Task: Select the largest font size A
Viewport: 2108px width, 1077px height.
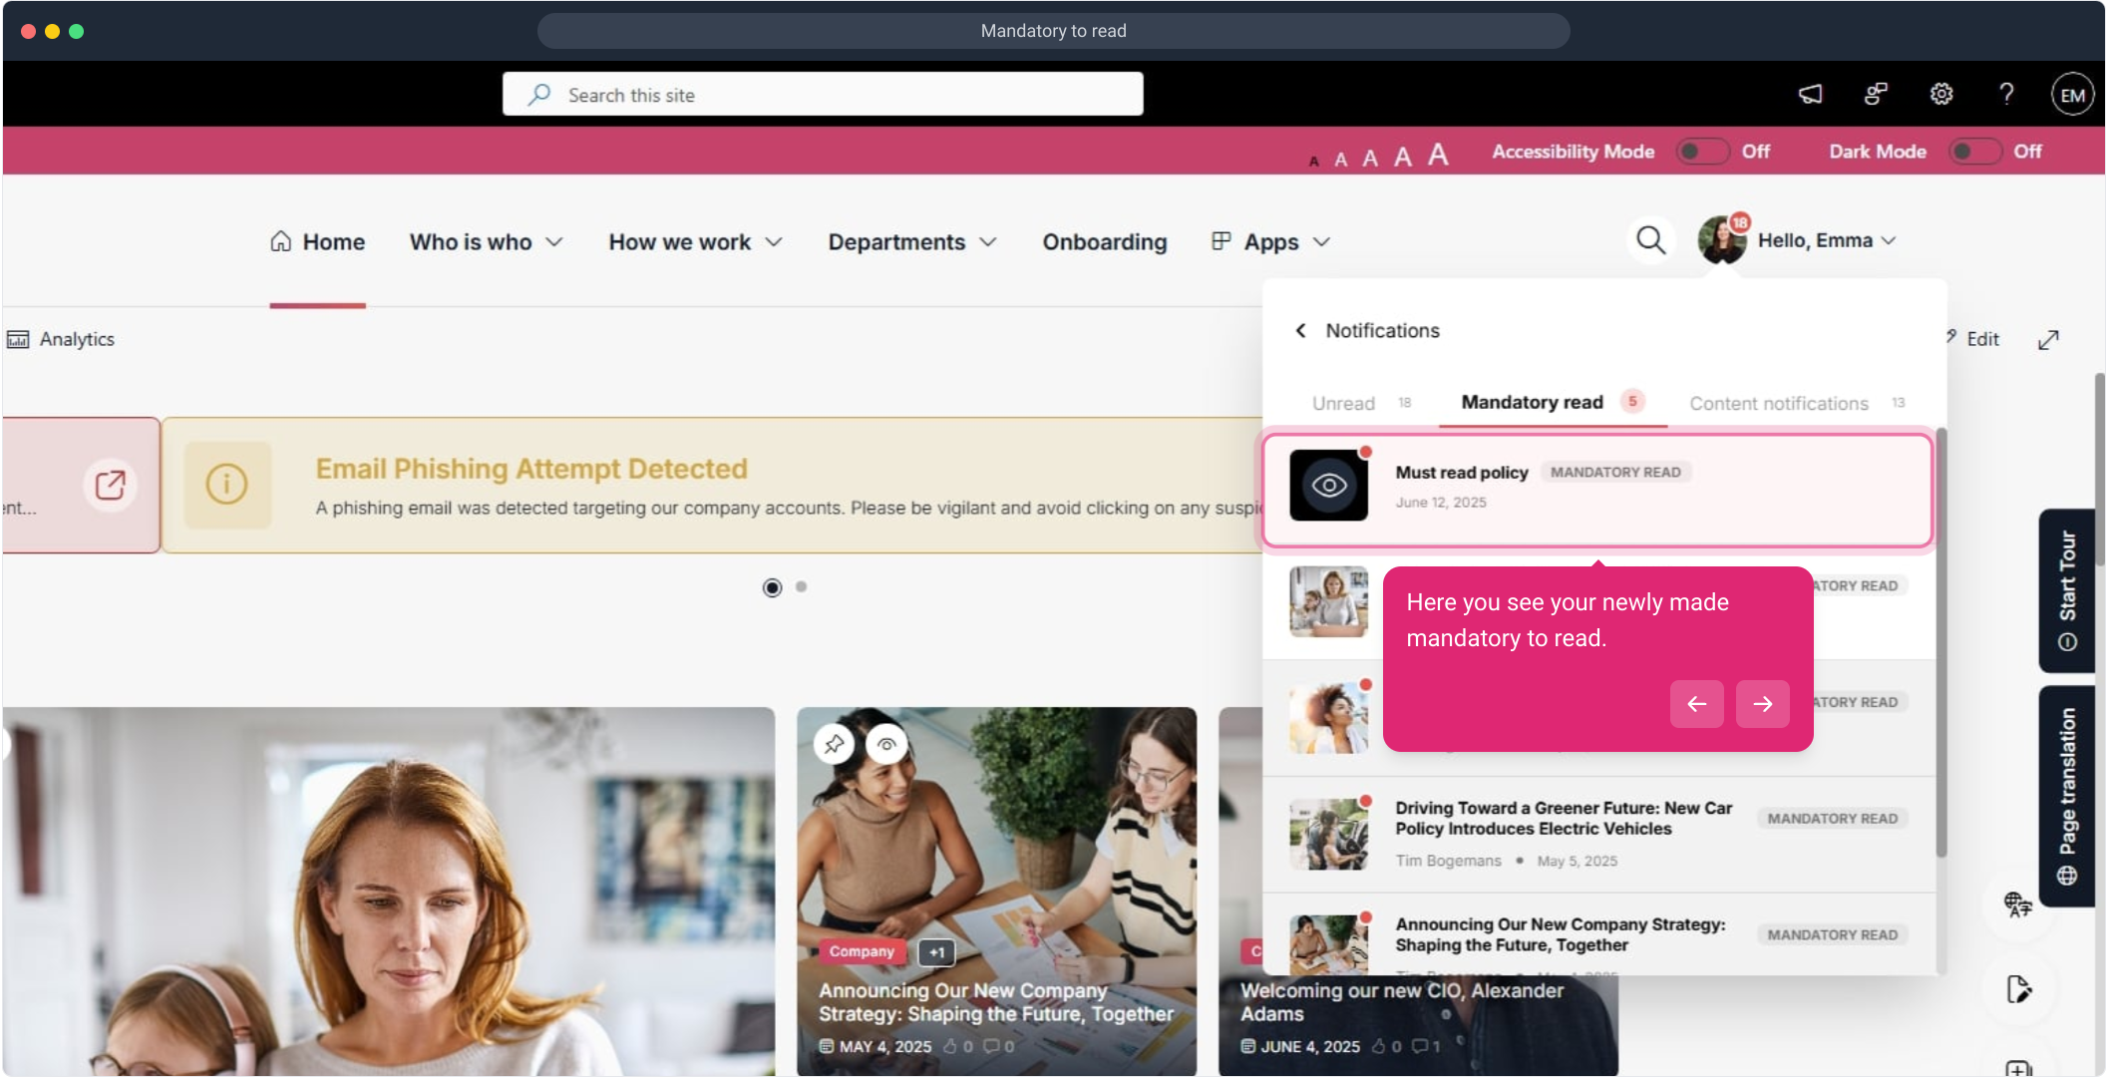Action: [x=1437, y=154]
